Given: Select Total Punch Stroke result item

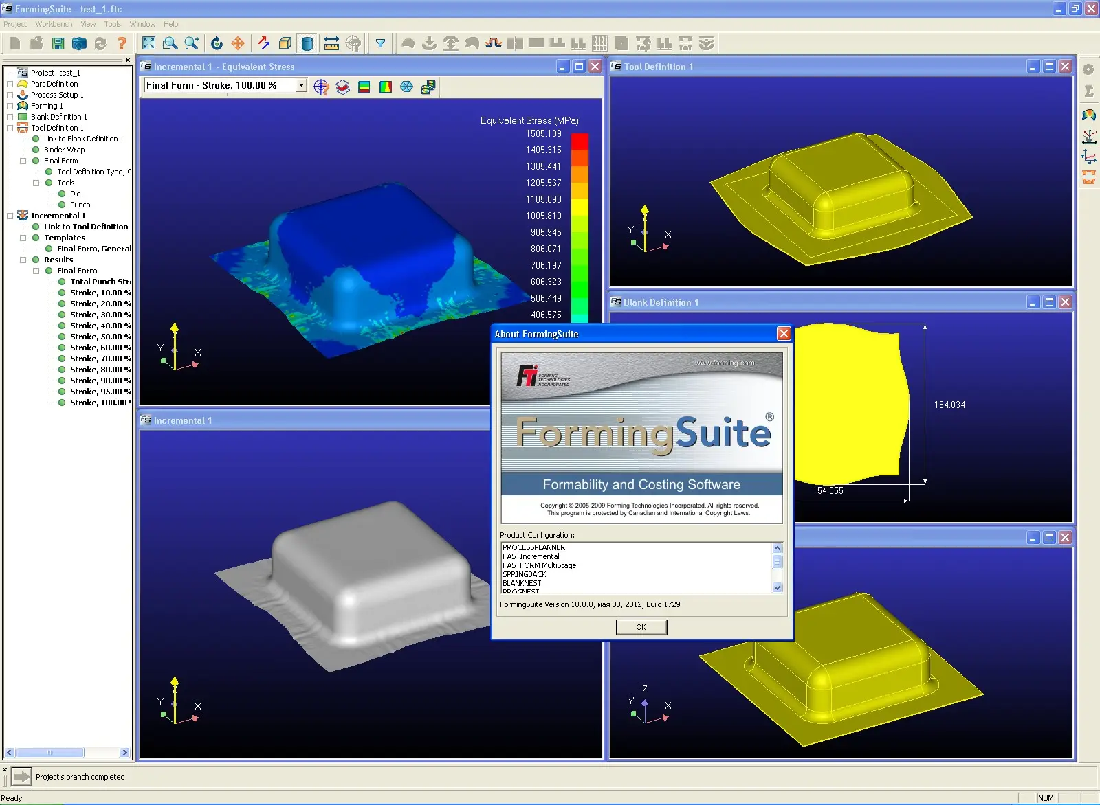Looking at the screenshot, I should (x=100, y=282).
